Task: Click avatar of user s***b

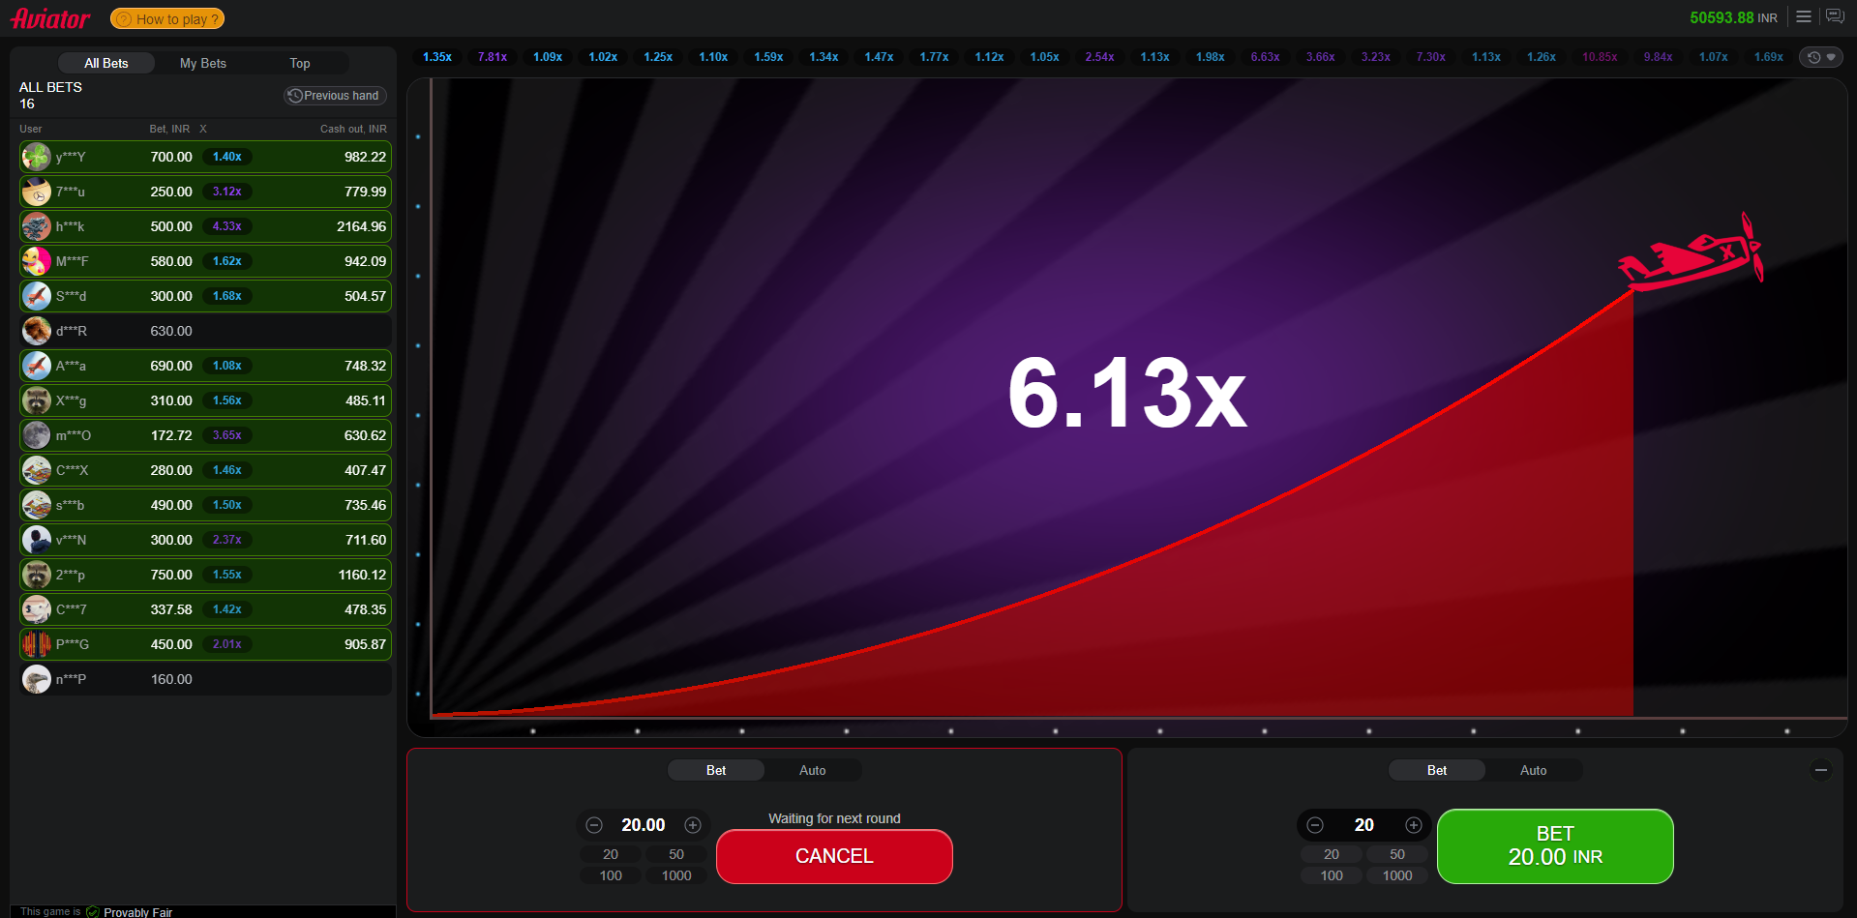Action: [x=37, y=505]
